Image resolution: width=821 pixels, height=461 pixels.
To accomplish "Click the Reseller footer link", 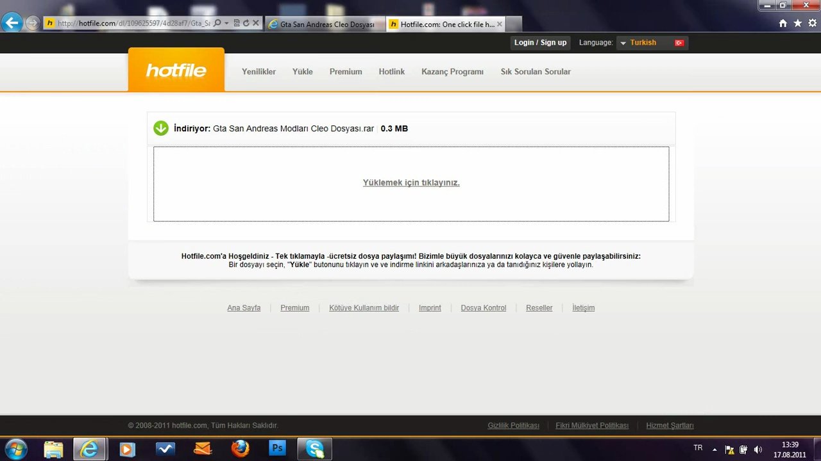I will 539,308.
